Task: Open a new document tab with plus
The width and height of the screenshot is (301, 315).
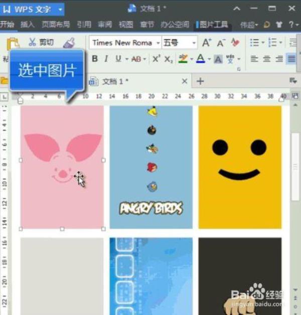Action: 200,81
